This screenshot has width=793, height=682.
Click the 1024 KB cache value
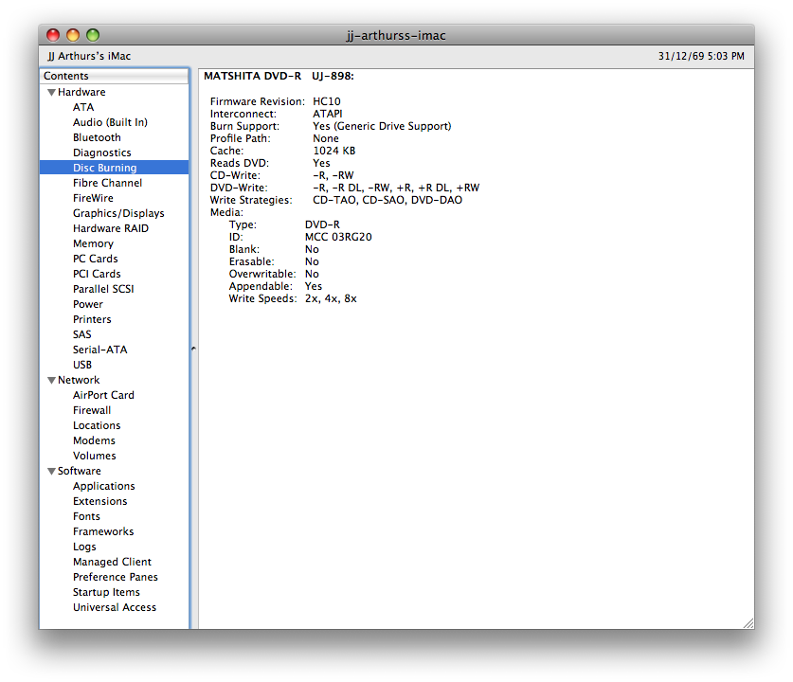point(334,151)
